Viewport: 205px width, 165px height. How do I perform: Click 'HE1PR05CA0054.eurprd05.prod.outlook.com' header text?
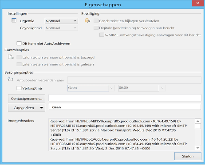(x=112, y=139)
